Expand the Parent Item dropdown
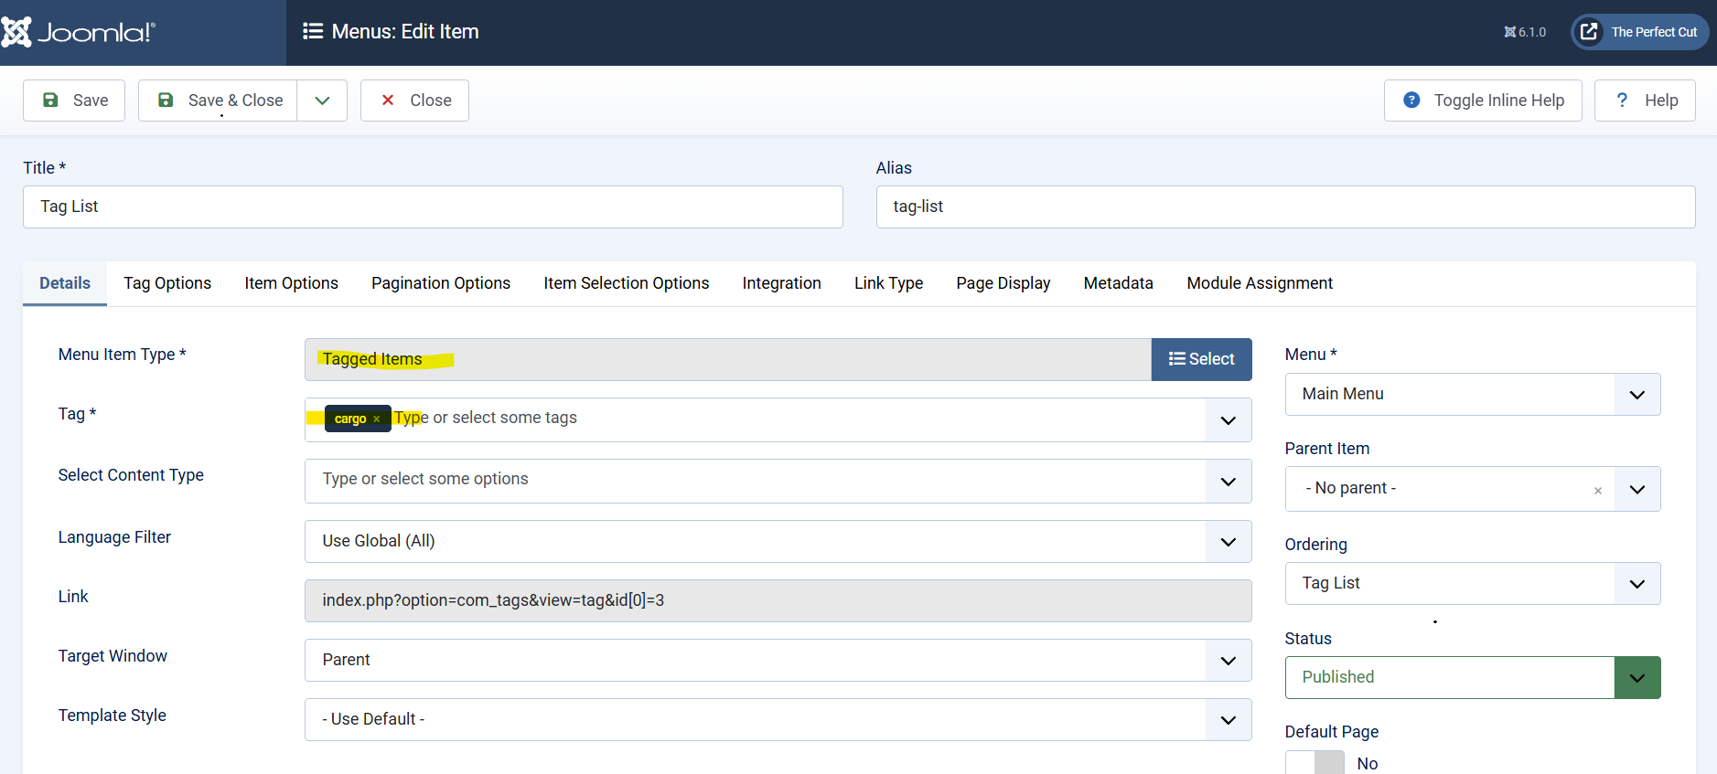 1637,490
